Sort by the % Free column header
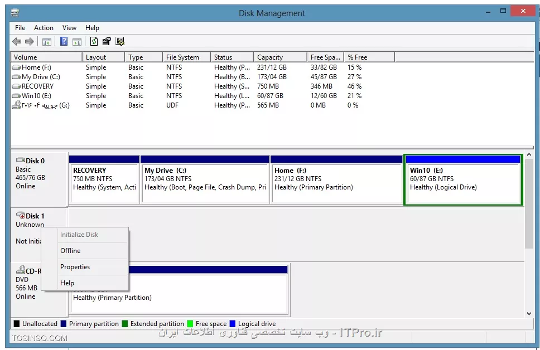 (369, 57)
